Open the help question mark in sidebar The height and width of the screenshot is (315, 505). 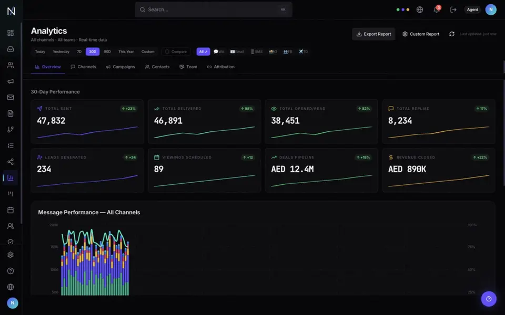[11, 271]
